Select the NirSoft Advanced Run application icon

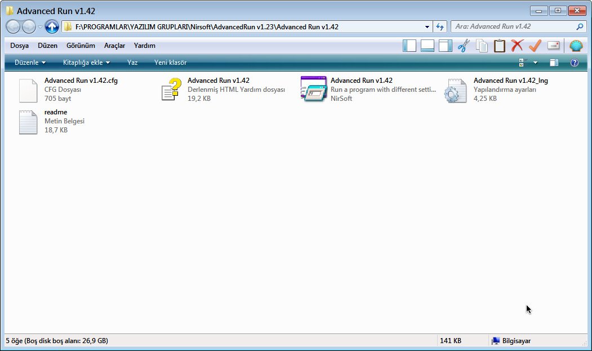tap(314, 89)
